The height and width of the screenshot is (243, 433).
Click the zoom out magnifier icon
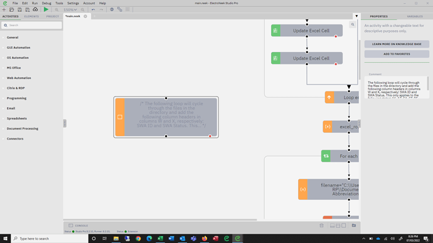tap(56, 9)
